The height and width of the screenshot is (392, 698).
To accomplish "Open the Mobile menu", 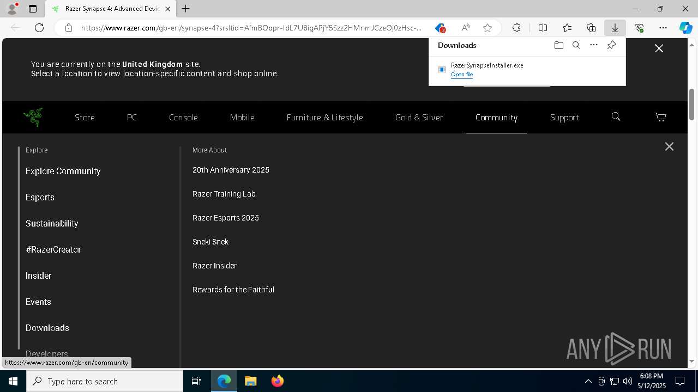I will [242, 117].
